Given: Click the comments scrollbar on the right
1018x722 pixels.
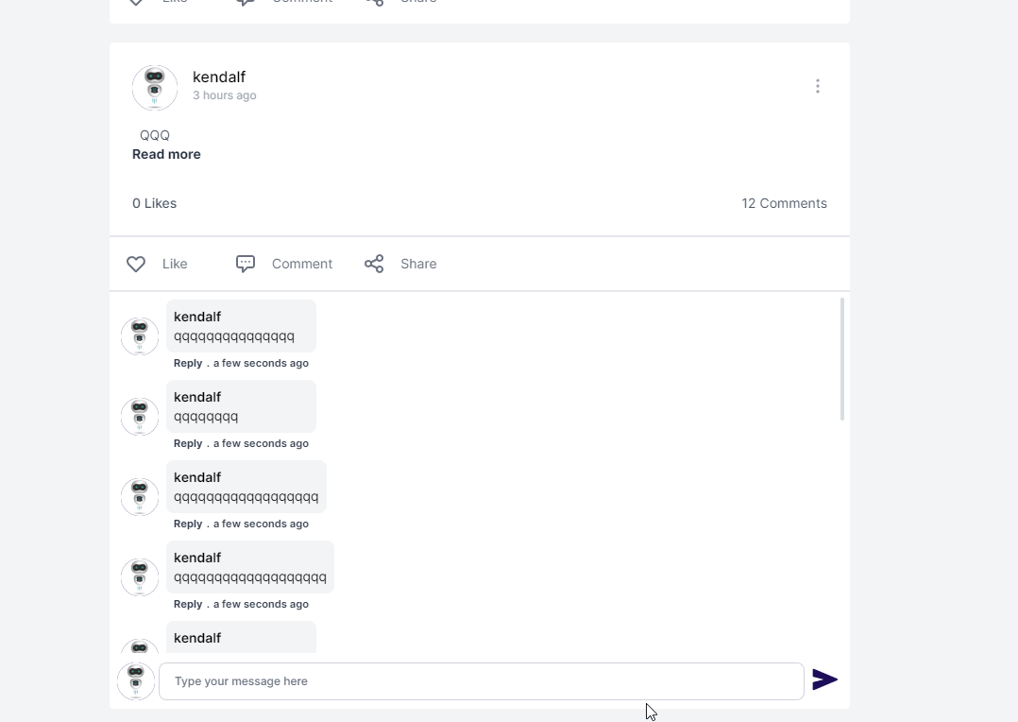Looking at the screenshot, I should pyautogui.click(x=841, y=359).
